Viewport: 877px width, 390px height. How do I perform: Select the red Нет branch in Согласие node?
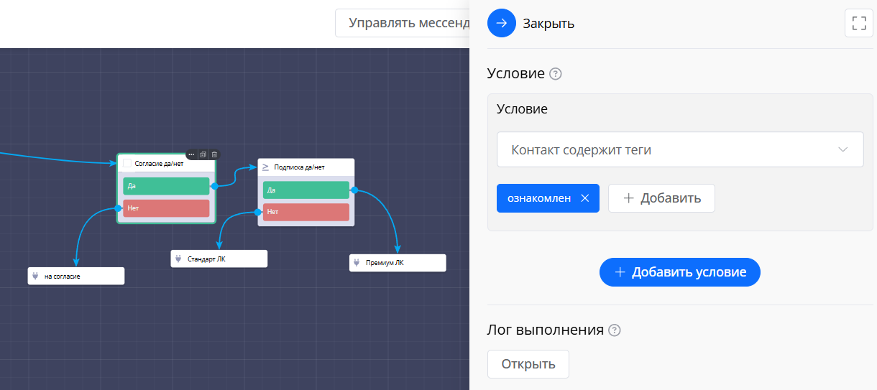[166, 208]
